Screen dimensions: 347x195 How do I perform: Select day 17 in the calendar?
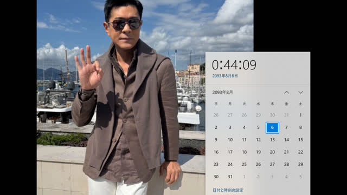[230, 152]
